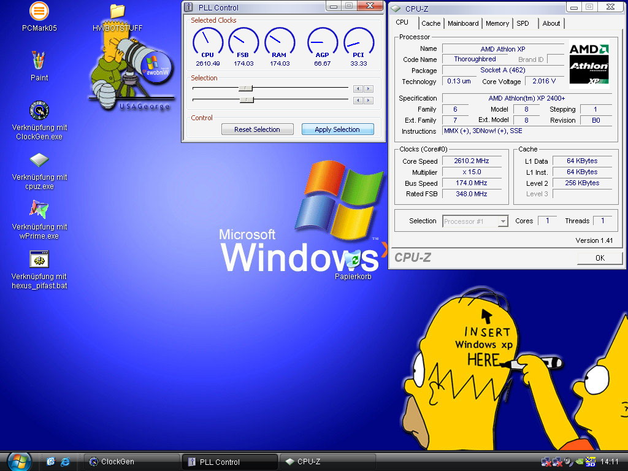
Task: Switch to the Mainboard tab
Action: pyautogui.click(x=463, y=23)
